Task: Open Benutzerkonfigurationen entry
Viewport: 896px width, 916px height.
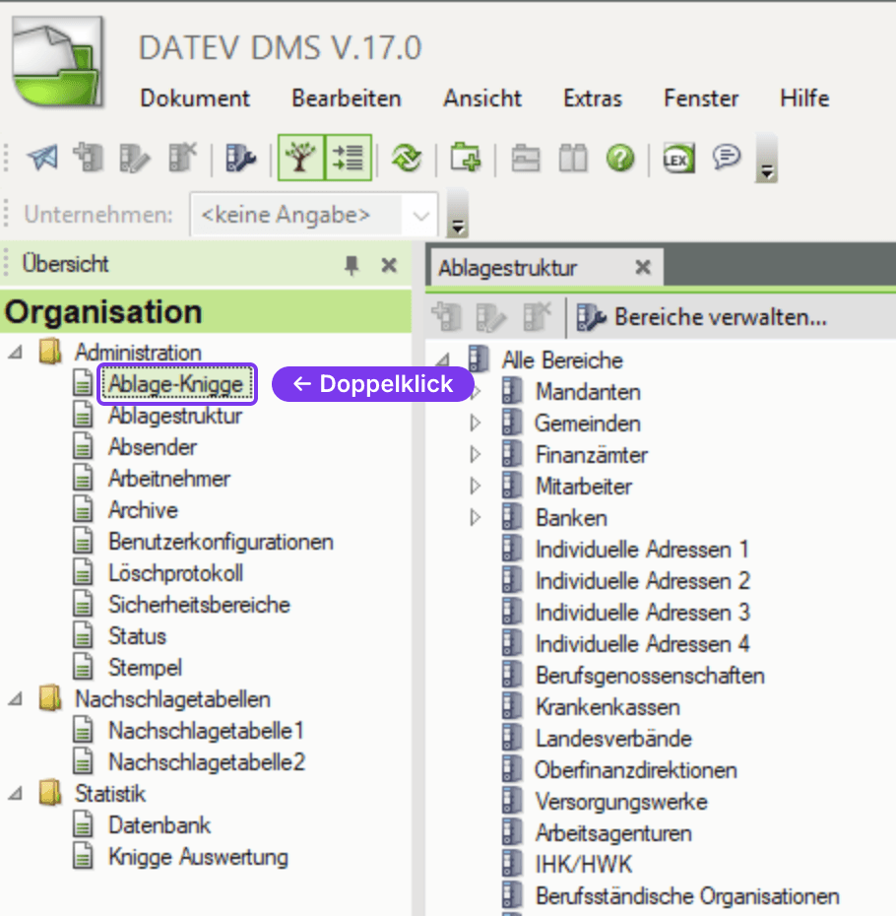Action: pos(221,542)
